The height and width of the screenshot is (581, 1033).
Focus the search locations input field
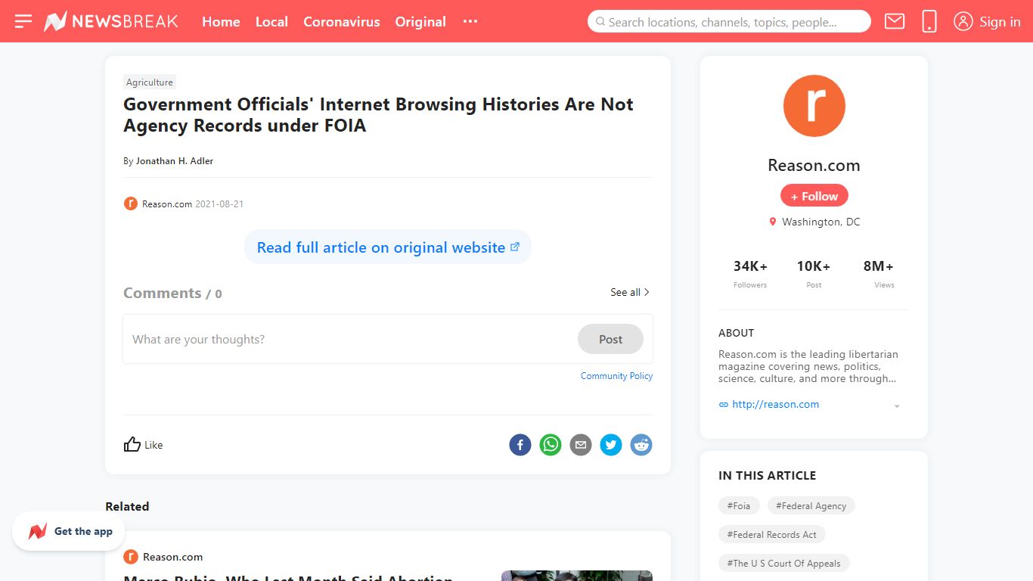pos(729,21)
